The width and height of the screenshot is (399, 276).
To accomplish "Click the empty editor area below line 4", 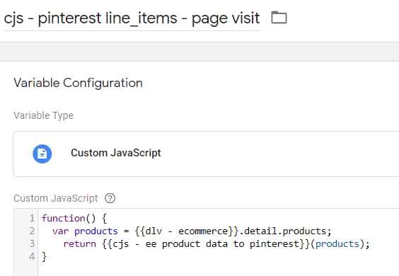I will coord(219,270).
